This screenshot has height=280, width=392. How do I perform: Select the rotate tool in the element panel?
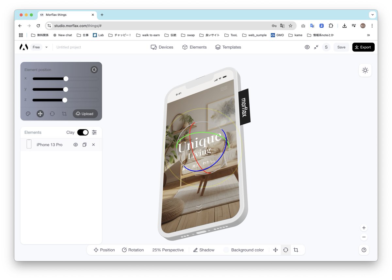click(52, 114)
